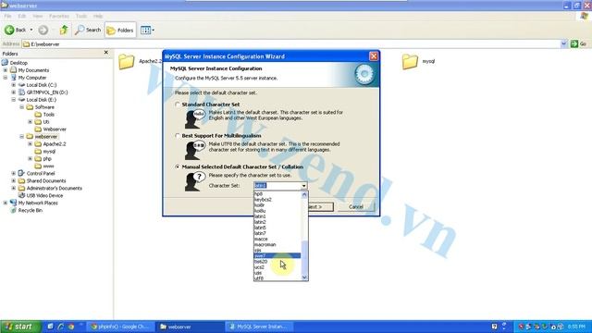592x333 pixels.
Task: Switch to MySQL Server Instance taskbar button
Action: tap(260, 327)
